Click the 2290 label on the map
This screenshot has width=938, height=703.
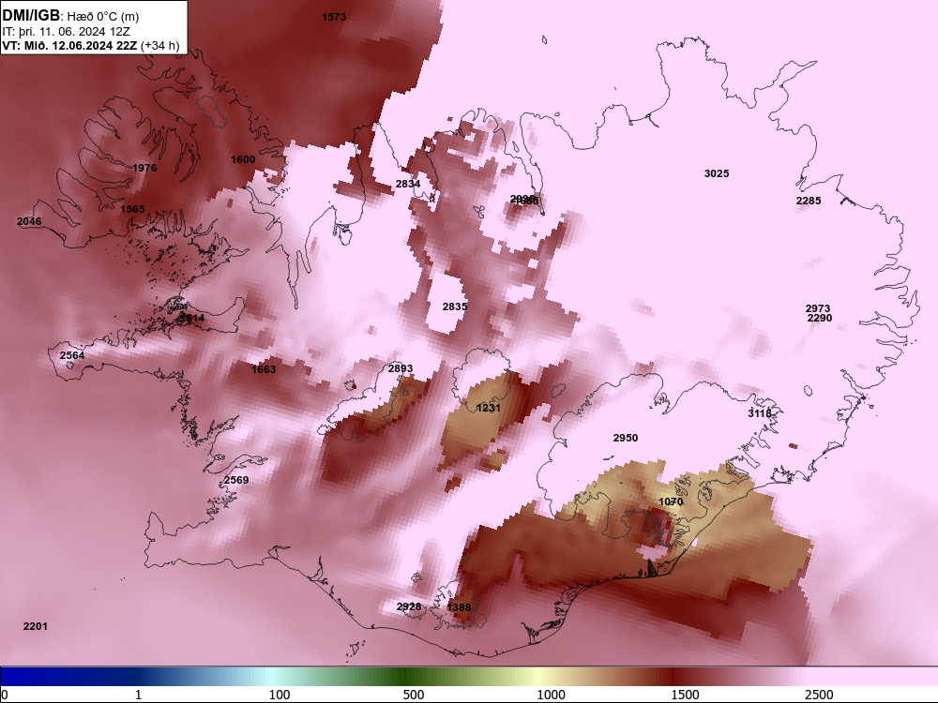coord(820,318)
